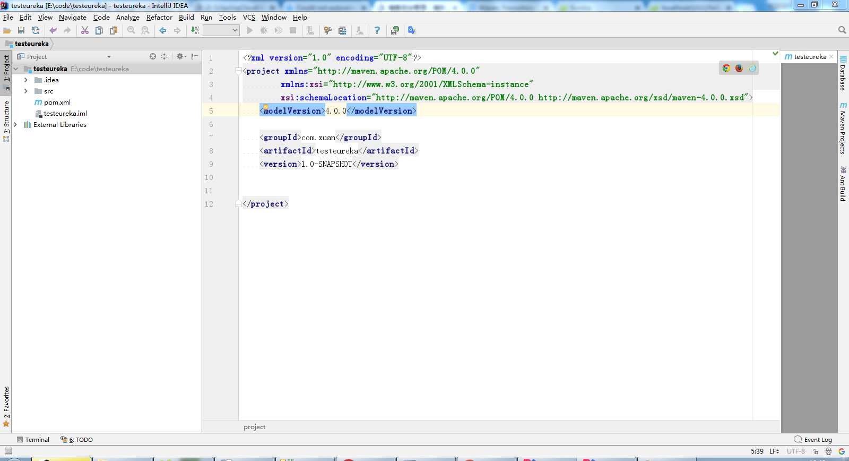
Task: Click the closing project tag fold marker
Action: (x=238, y=204)
